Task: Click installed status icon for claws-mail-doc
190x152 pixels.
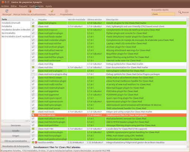Action: click(33, 67)
